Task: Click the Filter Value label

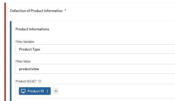Action: point(23,61)
